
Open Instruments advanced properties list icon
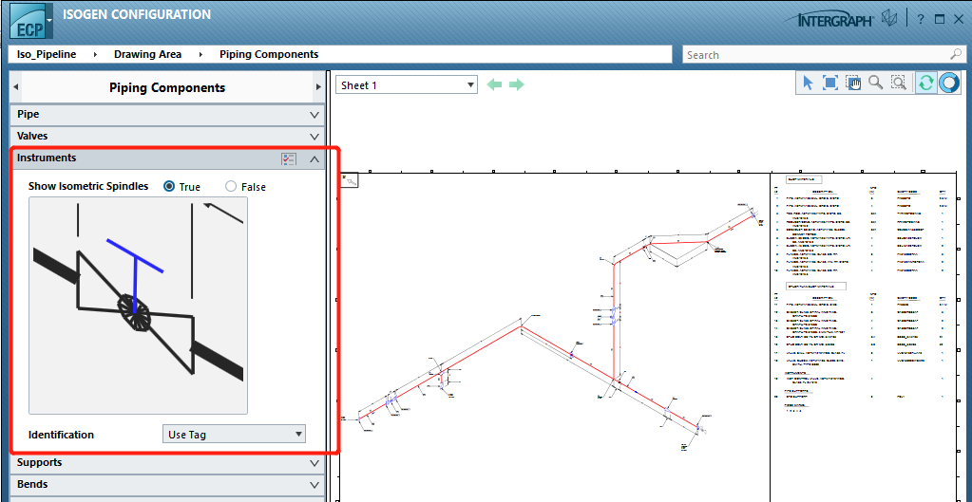(x=288, y=159)
